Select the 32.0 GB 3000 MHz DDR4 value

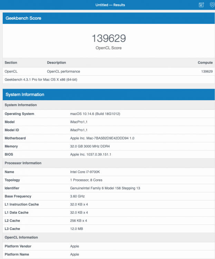90,146
